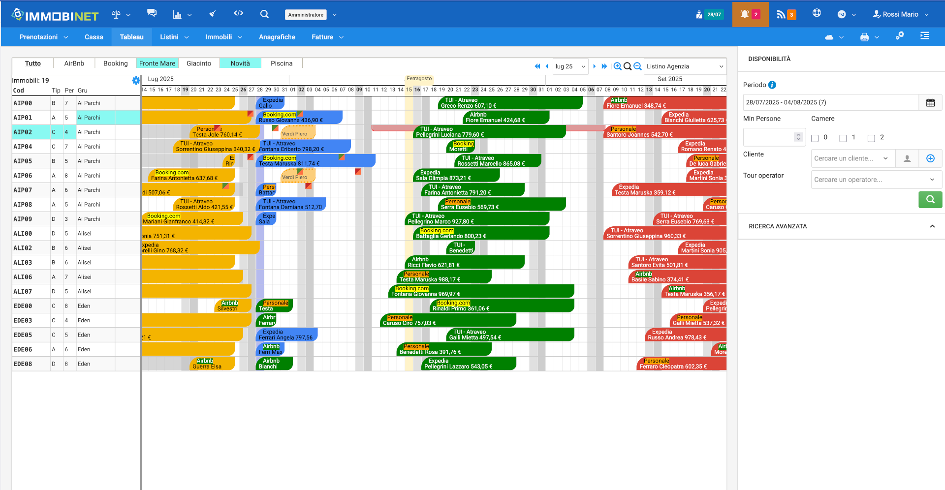Select the AIP02 property row
Screen dimensions: 945x490
point(76,132)
